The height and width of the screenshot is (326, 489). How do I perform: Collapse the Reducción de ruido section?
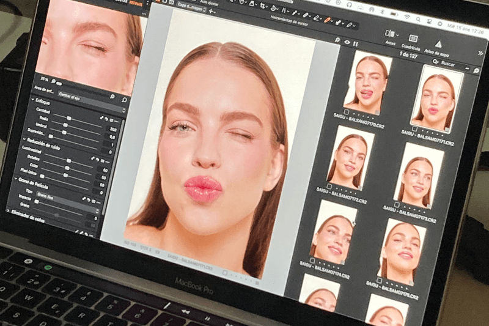(24, 139)
